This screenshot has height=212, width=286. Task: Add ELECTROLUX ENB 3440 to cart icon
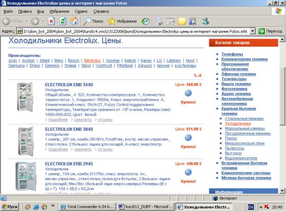point(188,93)
